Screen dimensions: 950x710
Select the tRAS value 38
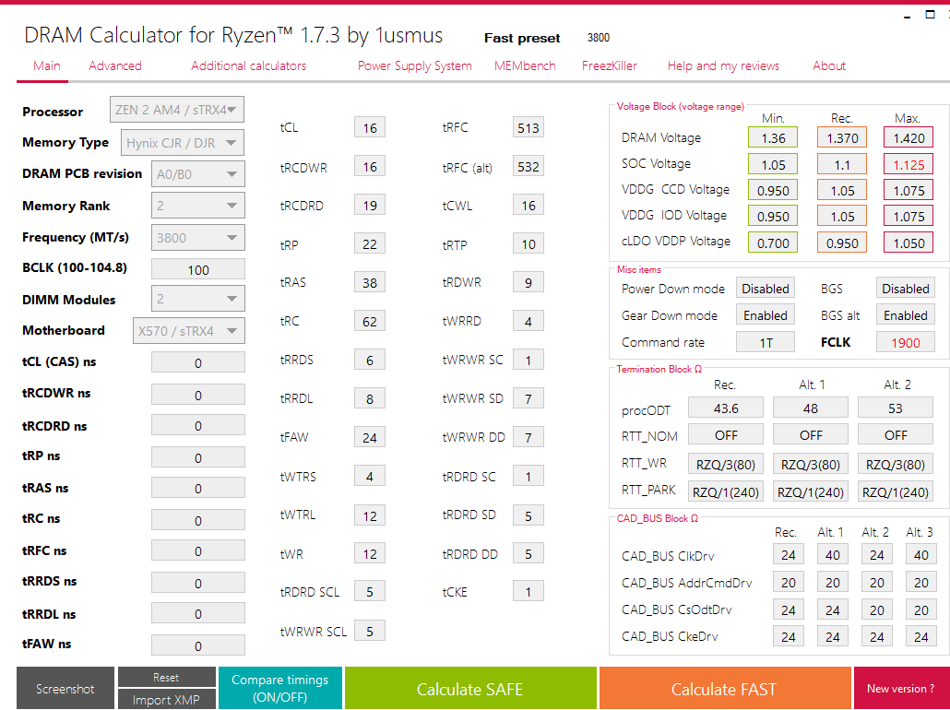click(370, 282)
